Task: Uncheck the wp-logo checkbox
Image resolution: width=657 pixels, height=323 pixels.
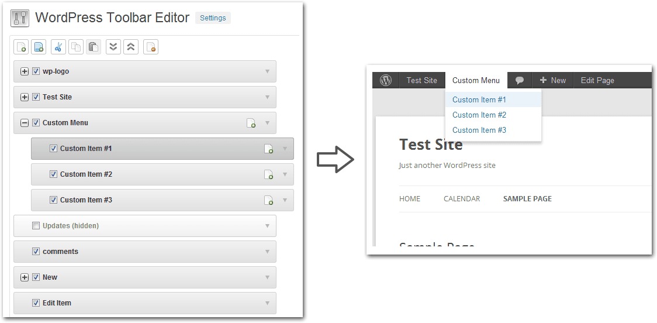Action: [x=36, y=71]
